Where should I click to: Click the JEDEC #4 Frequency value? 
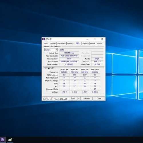pyautogui.click(x=64, y=72)
